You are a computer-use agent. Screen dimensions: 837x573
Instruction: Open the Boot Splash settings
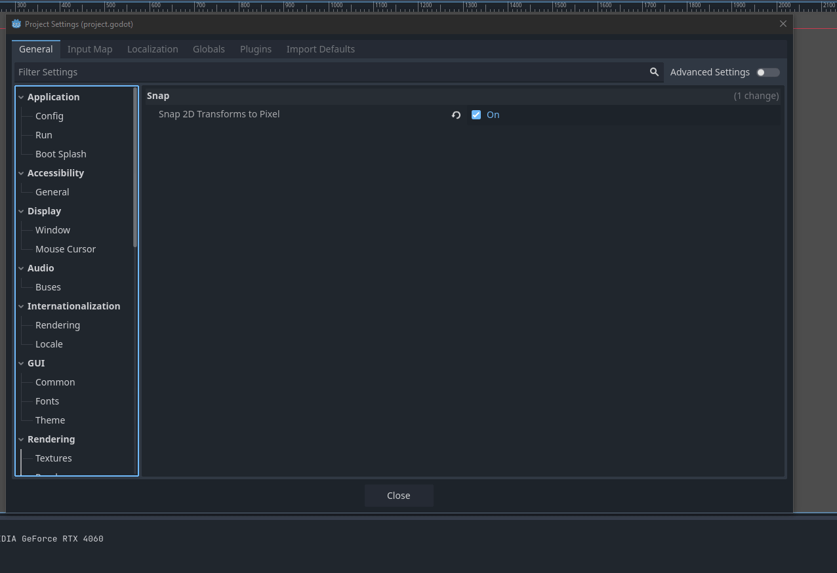pyautogui.click(x=60, y=153)
